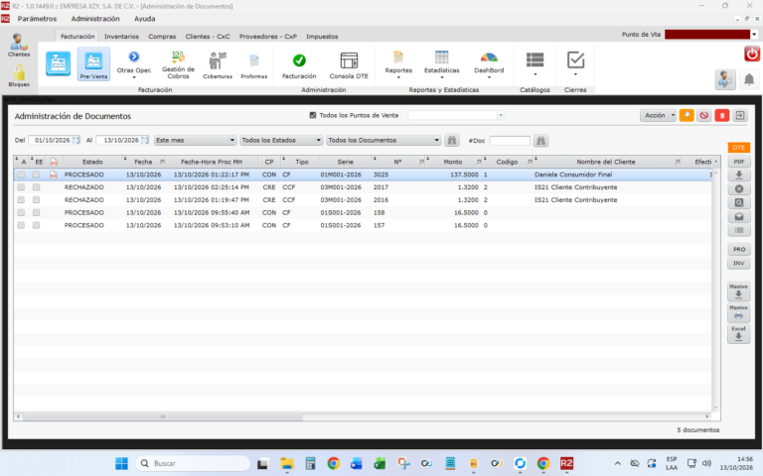
Task: Expand the Reportes dropdown
Action: click(x=398, y=64)
